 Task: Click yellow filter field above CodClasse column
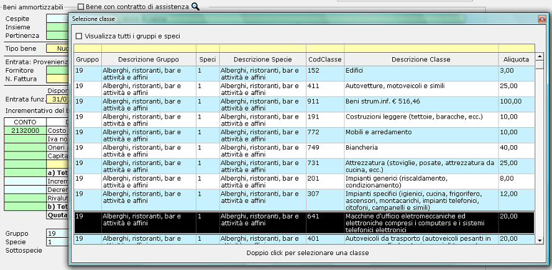[325, 48]
